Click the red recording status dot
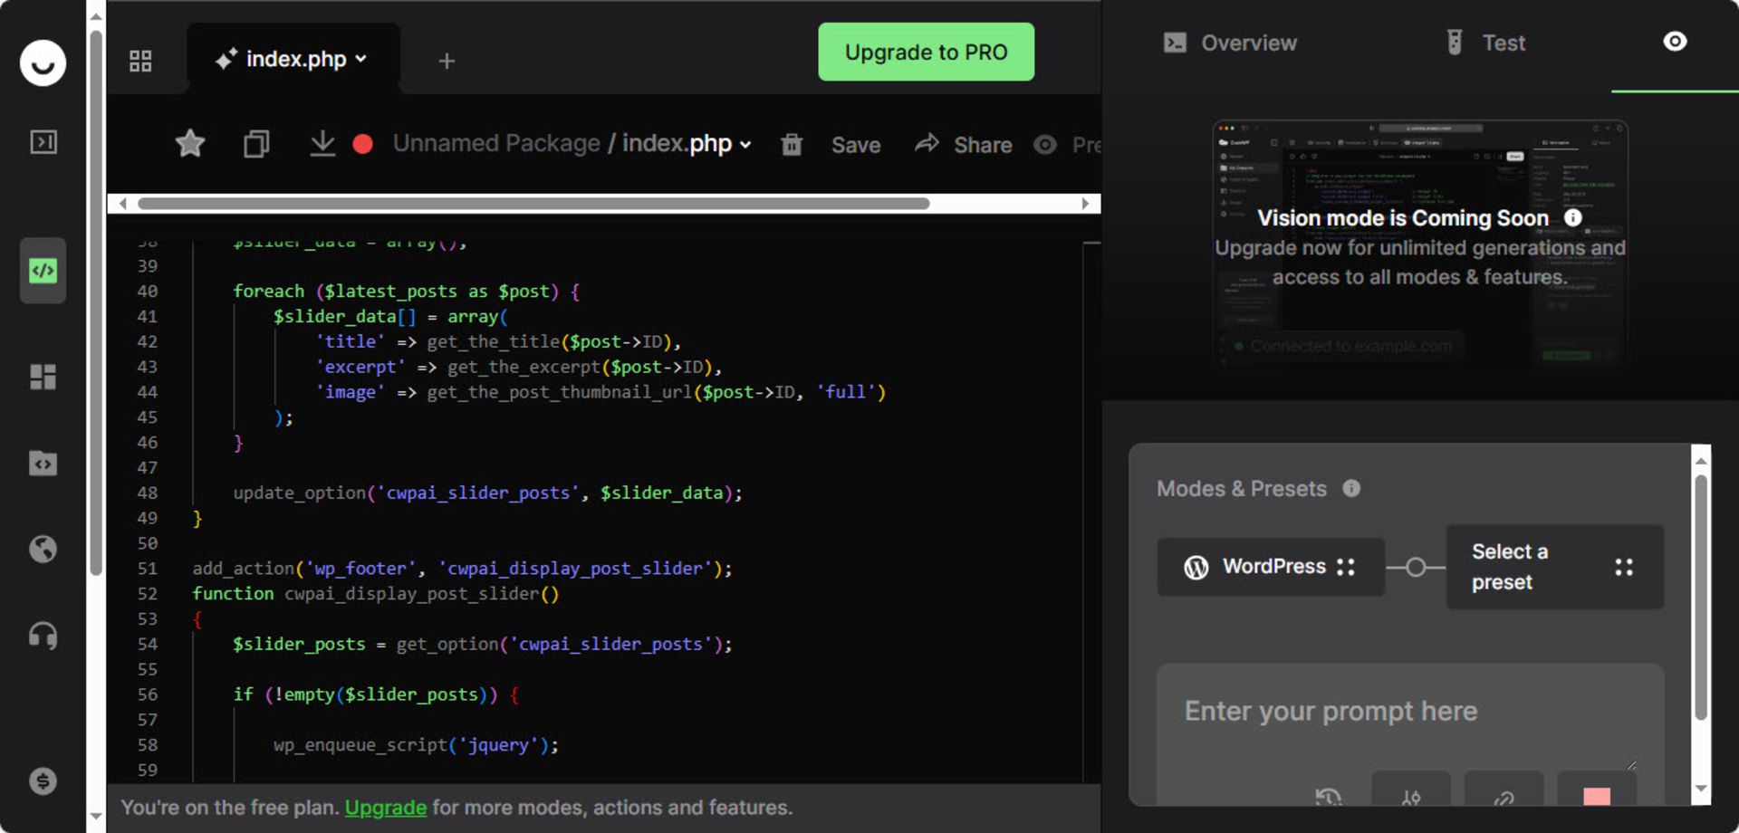The width and height of the screenshot is (1739, 833). [x=362, y=144]
